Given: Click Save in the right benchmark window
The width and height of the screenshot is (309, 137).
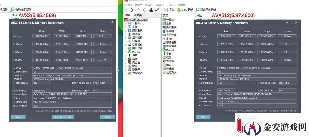Looking at the screenshot, I should tap(203, 117).
